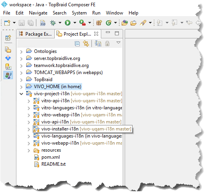Click the Save All icon
206x192 pixels.
[x=30, y=23]
